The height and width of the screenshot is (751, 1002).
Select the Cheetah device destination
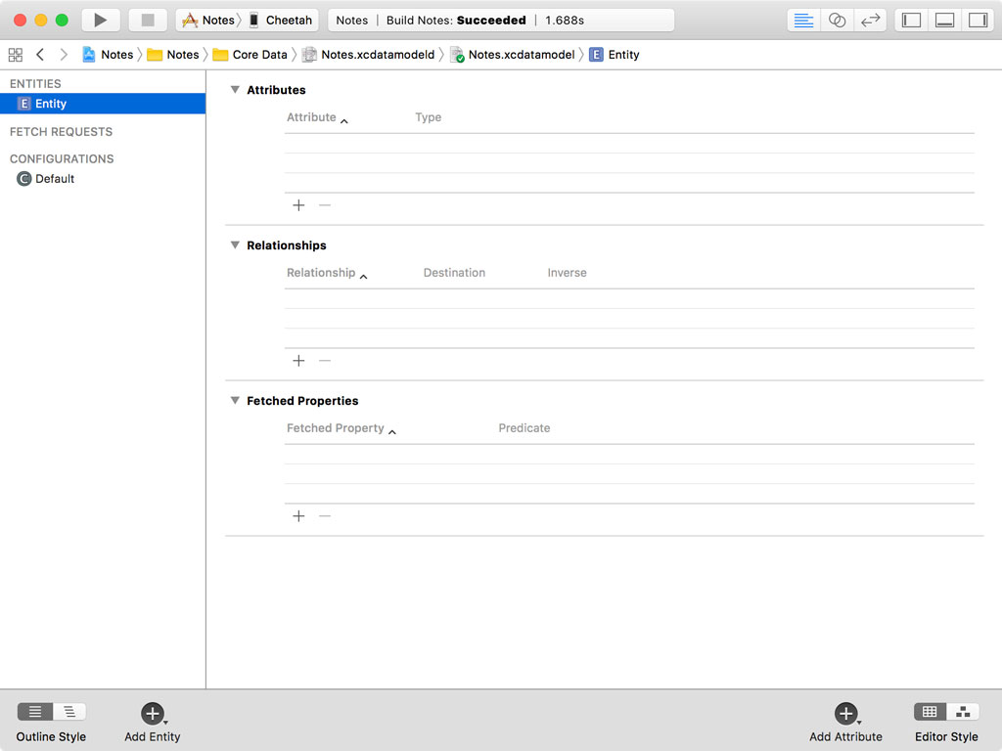click(288, 20)
